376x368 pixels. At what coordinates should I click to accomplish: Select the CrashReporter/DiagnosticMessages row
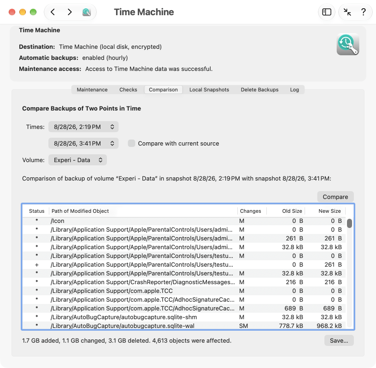(x=184, y=282)
